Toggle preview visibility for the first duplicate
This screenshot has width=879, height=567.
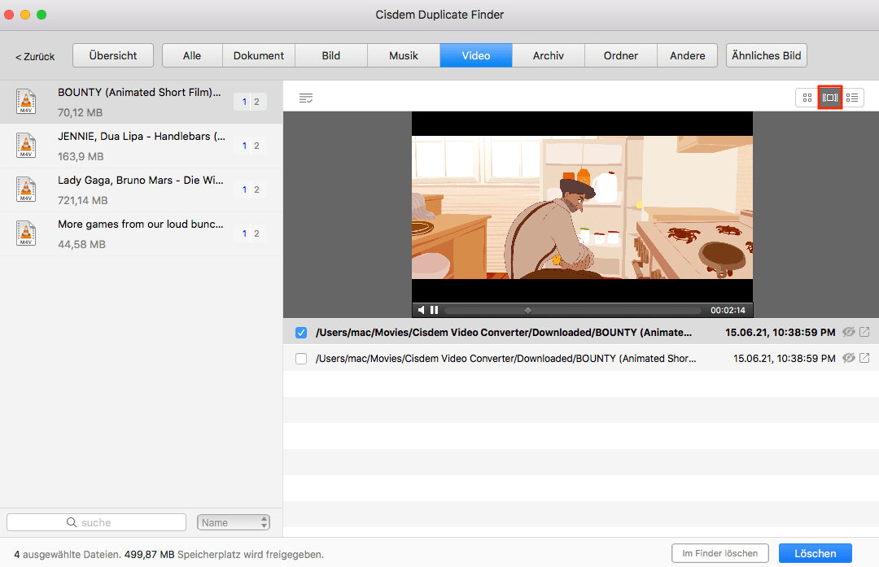click(848, 332)
